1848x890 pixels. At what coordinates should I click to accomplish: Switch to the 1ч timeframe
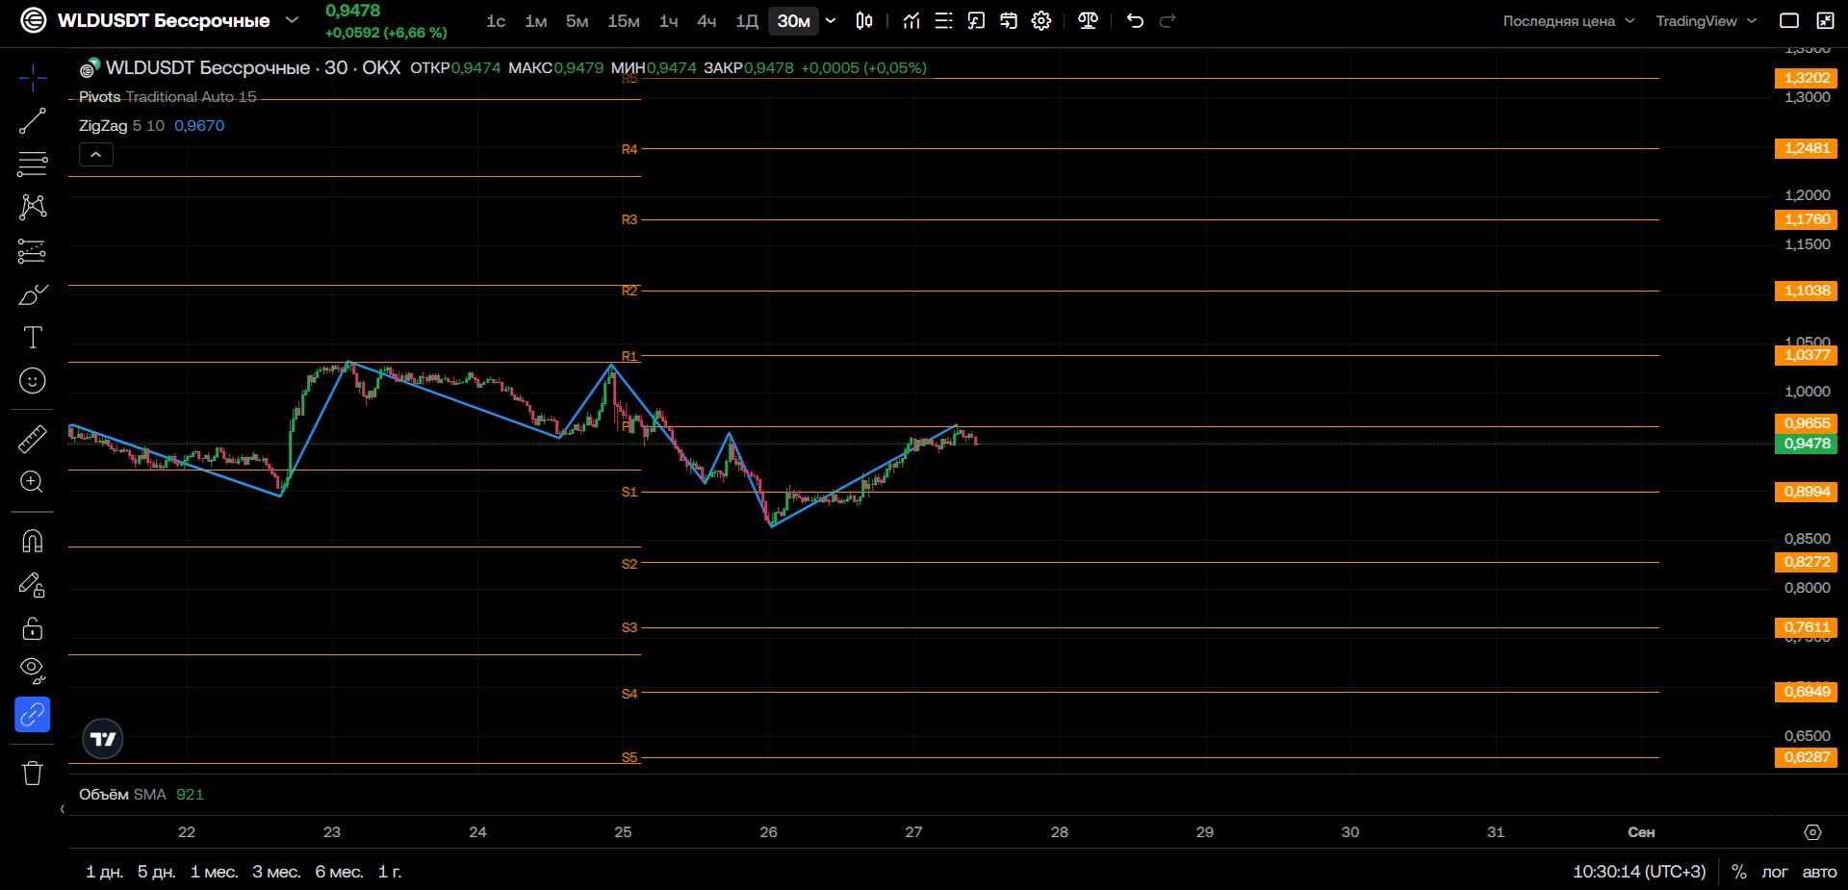[x=668, y=20]
